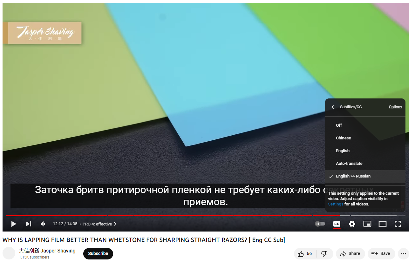The height and width of the screenshot is (262, 415).
Task: Choose the Auto-translate option
Action: (x=349, y=163)
